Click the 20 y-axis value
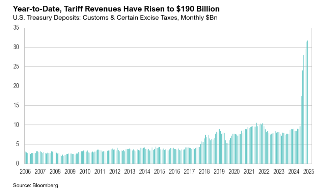Image resolution: width=331 pixels, height=192 pixels. [x=16, y=86]
